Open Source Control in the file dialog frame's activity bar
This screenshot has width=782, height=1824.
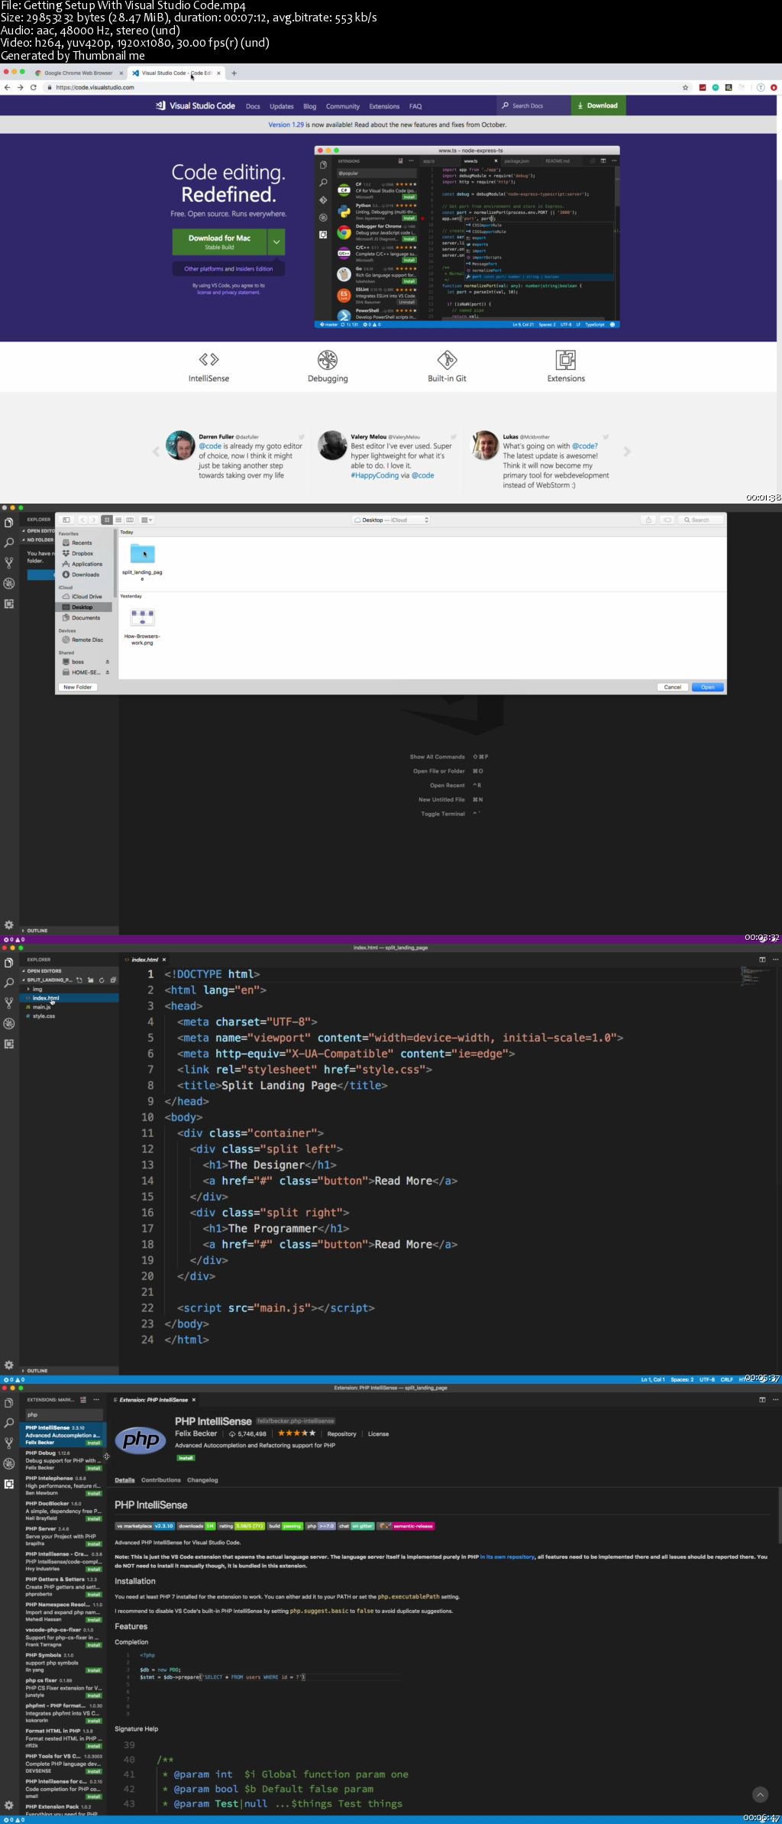(9, 562)
